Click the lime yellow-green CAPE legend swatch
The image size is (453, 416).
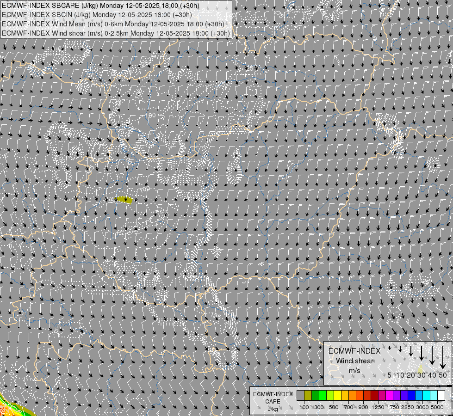[330, 396]
